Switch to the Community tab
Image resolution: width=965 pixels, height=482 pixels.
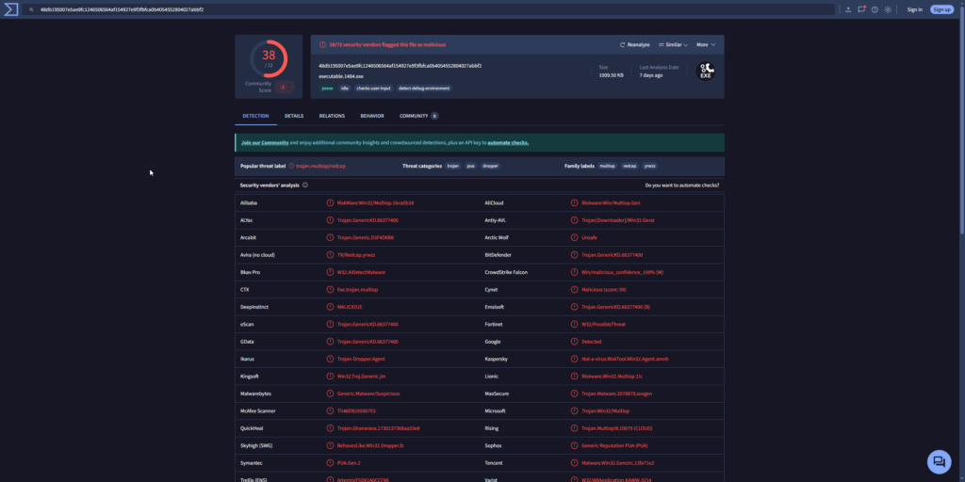pyautogui.click(x=418, y=116)
